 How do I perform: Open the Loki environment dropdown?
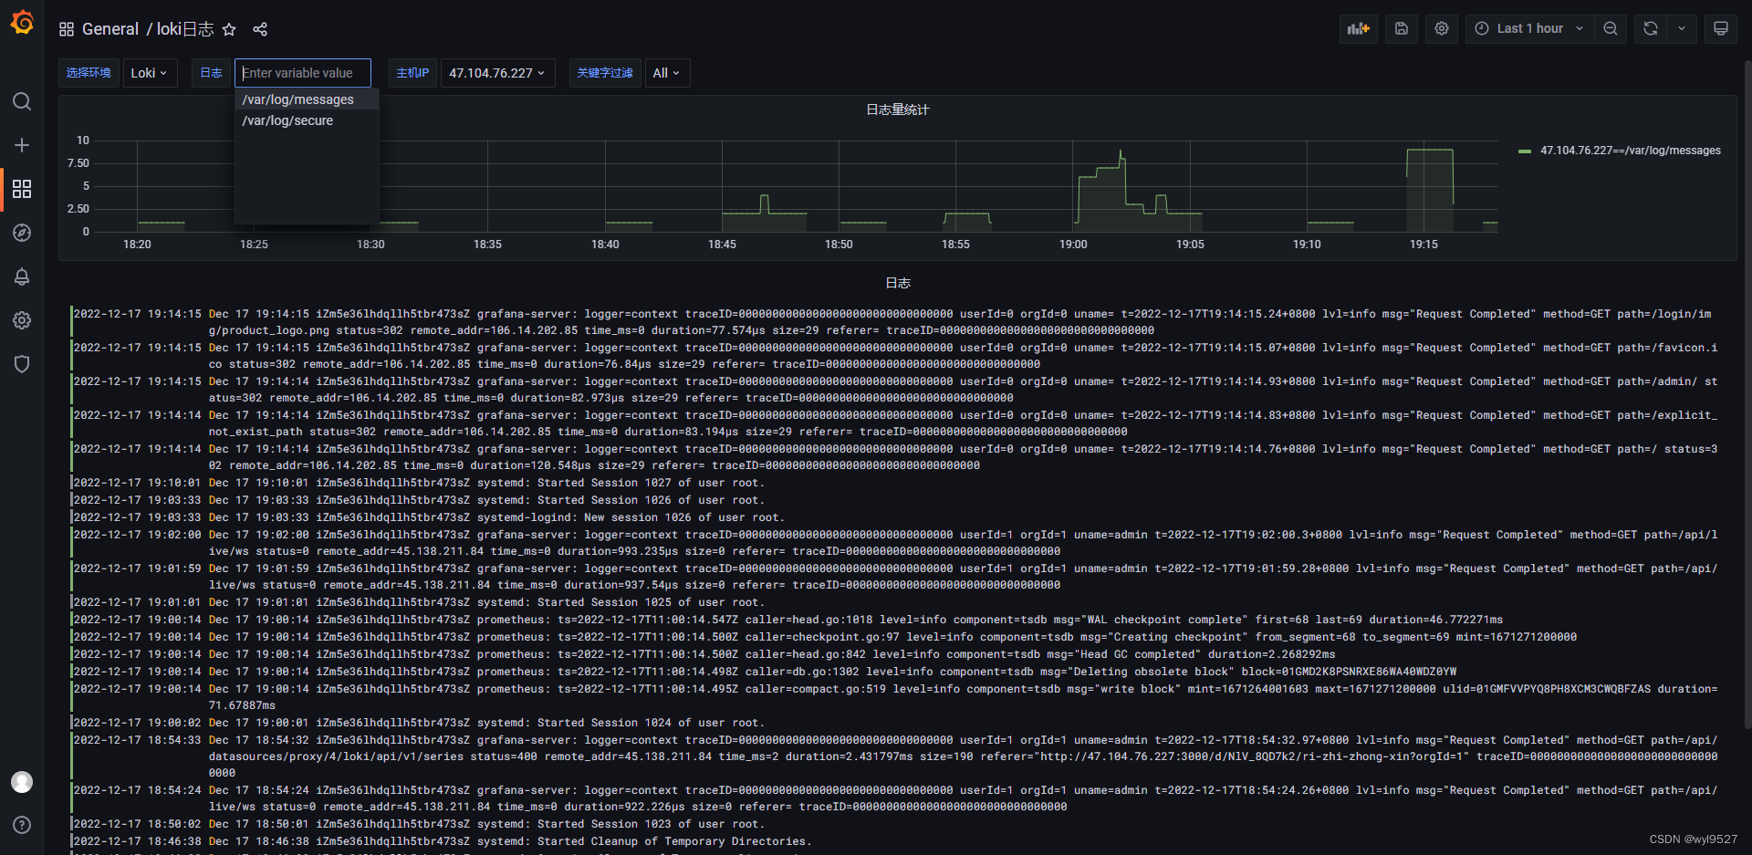pos(150,73)
